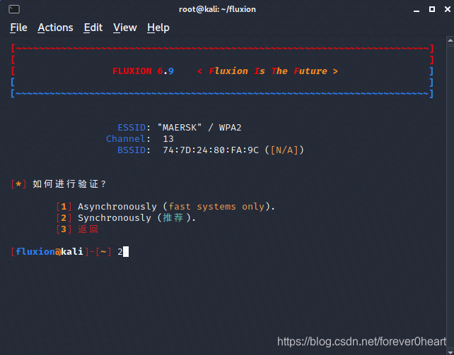
Task: Close the terminal window
Action: pos(448,9)
